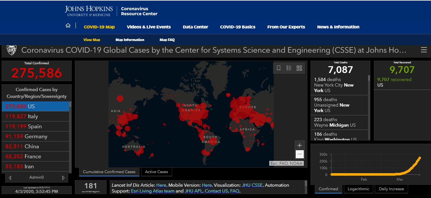
Task: Open Esri Living Atlas team link
Action: pyautogui.click(x=153, y=191)
